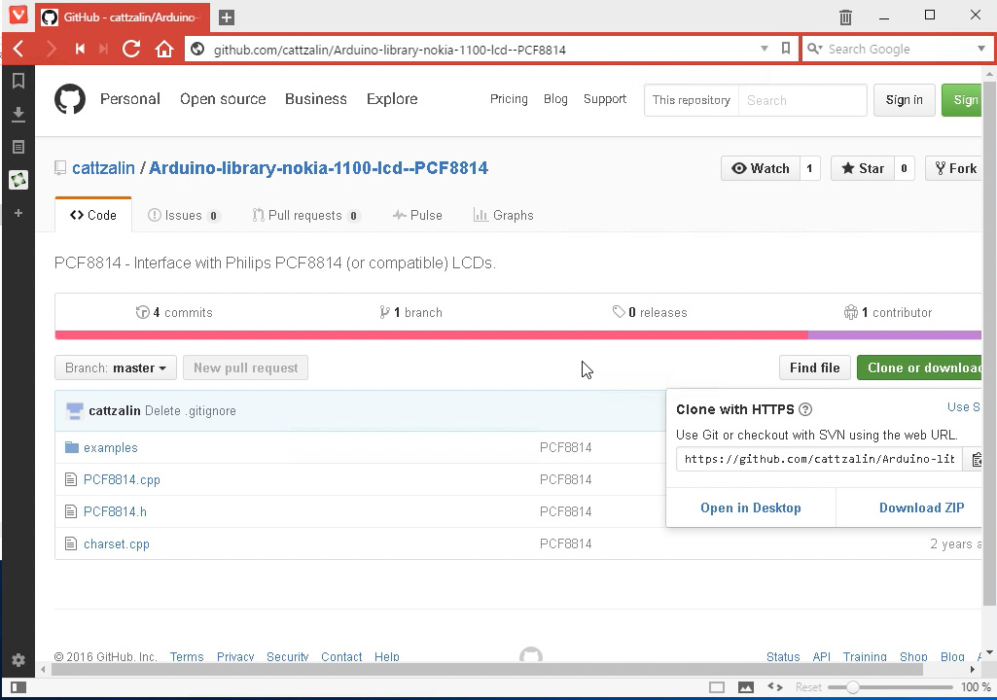Toggle the side panel visibility
The width and height of the screenshot is (997, 700).
[x=18, y=687]
